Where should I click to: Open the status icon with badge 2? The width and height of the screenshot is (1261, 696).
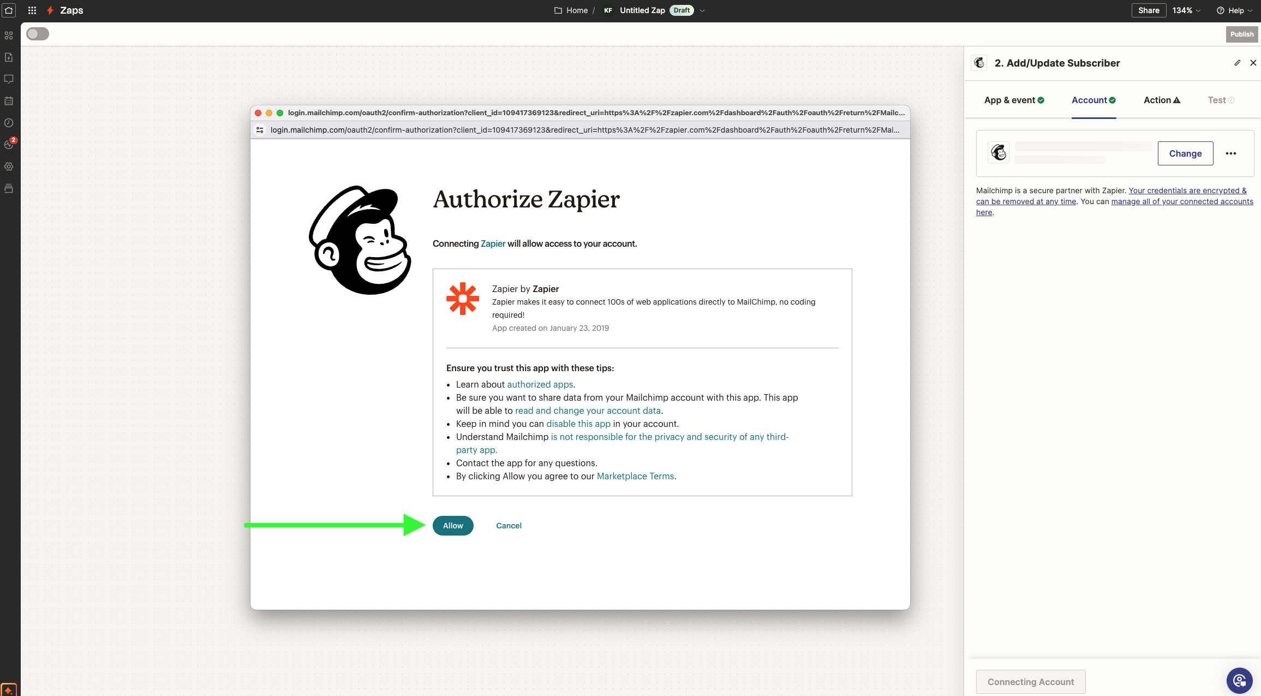pyautogui.click(x=9, y=145)
